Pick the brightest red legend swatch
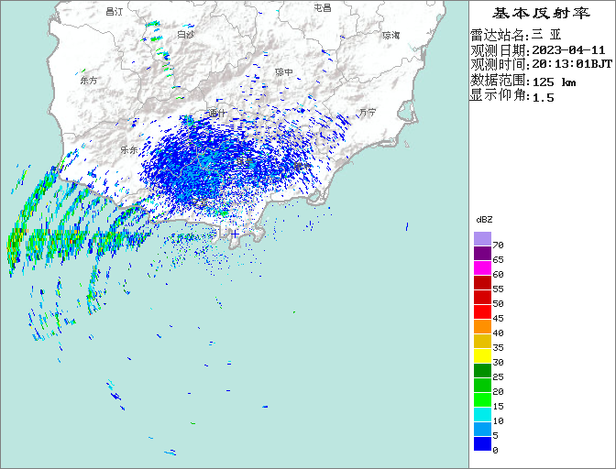 tap(482, 312)
